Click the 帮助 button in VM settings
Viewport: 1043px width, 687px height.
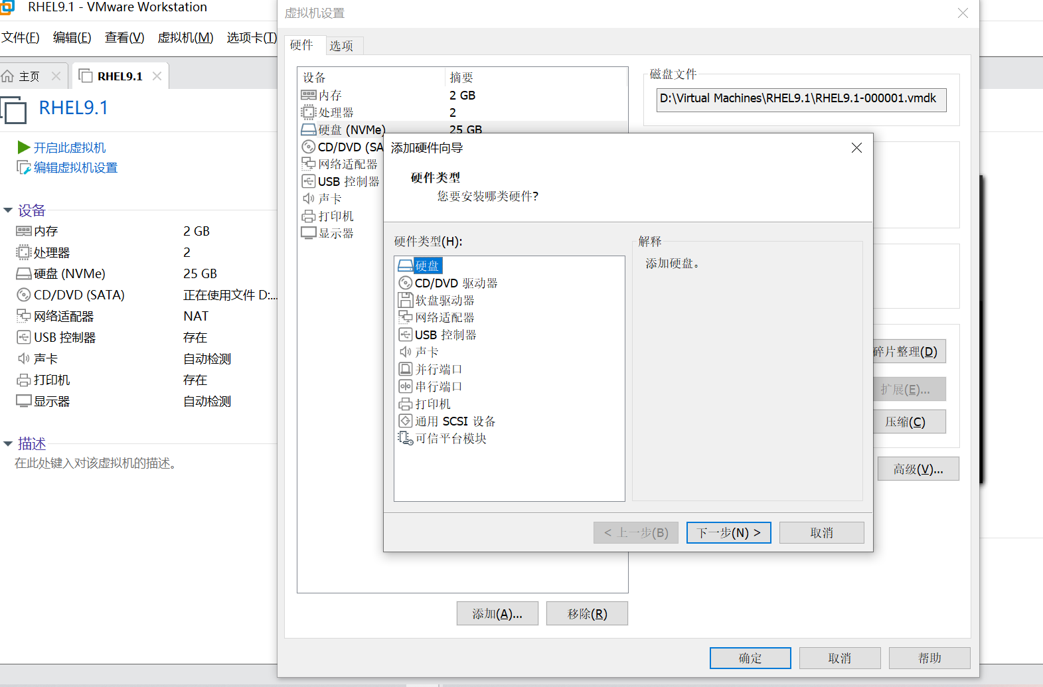[x=929, y=658]
